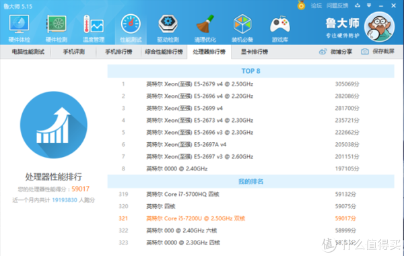404x256 pixels.
Task: Switch to 综合性能排行榜 tab
Action: tap(164, 52)
